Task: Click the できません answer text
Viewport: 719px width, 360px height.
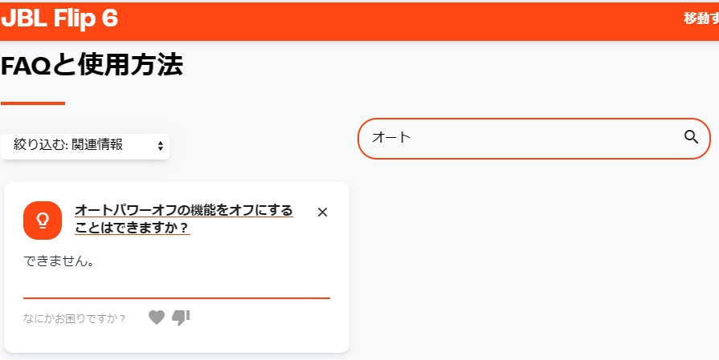Action: click(x=59, y=262)
